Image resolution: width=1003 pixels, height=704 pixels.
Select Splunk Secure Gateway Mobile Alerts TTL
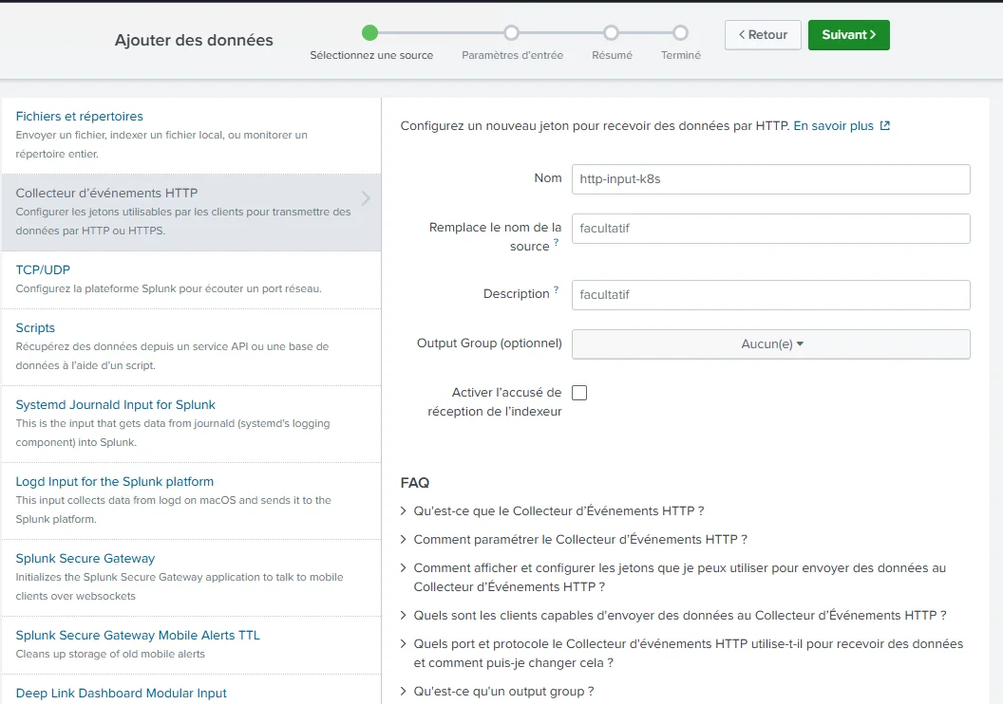point(191,645)
